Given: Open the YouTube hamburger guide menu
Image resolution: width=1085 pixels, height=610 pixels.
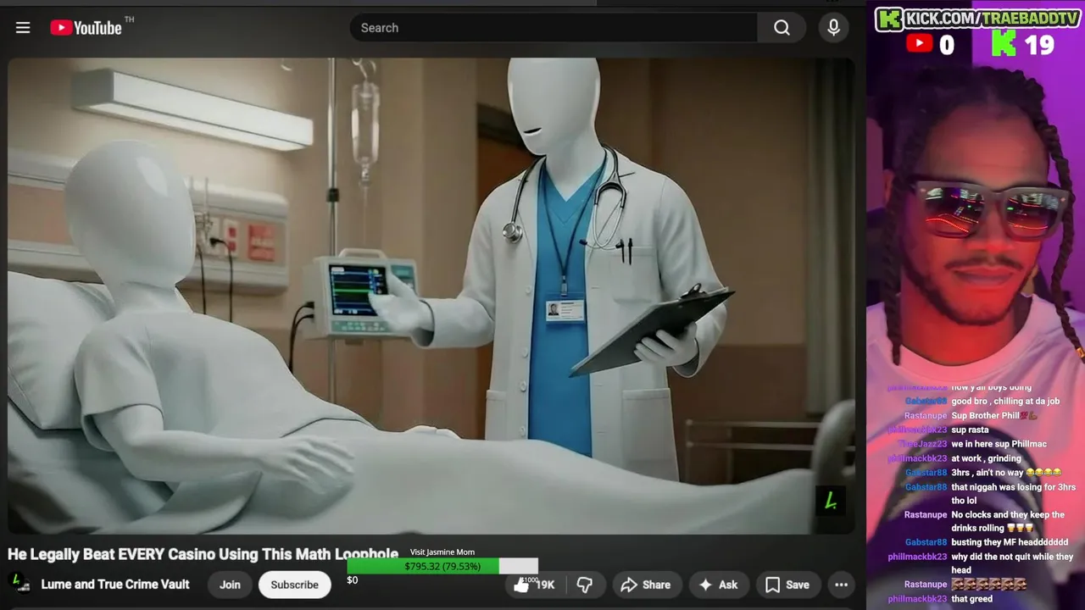Looking at the screenshot, I should click(x=23, y=28).
